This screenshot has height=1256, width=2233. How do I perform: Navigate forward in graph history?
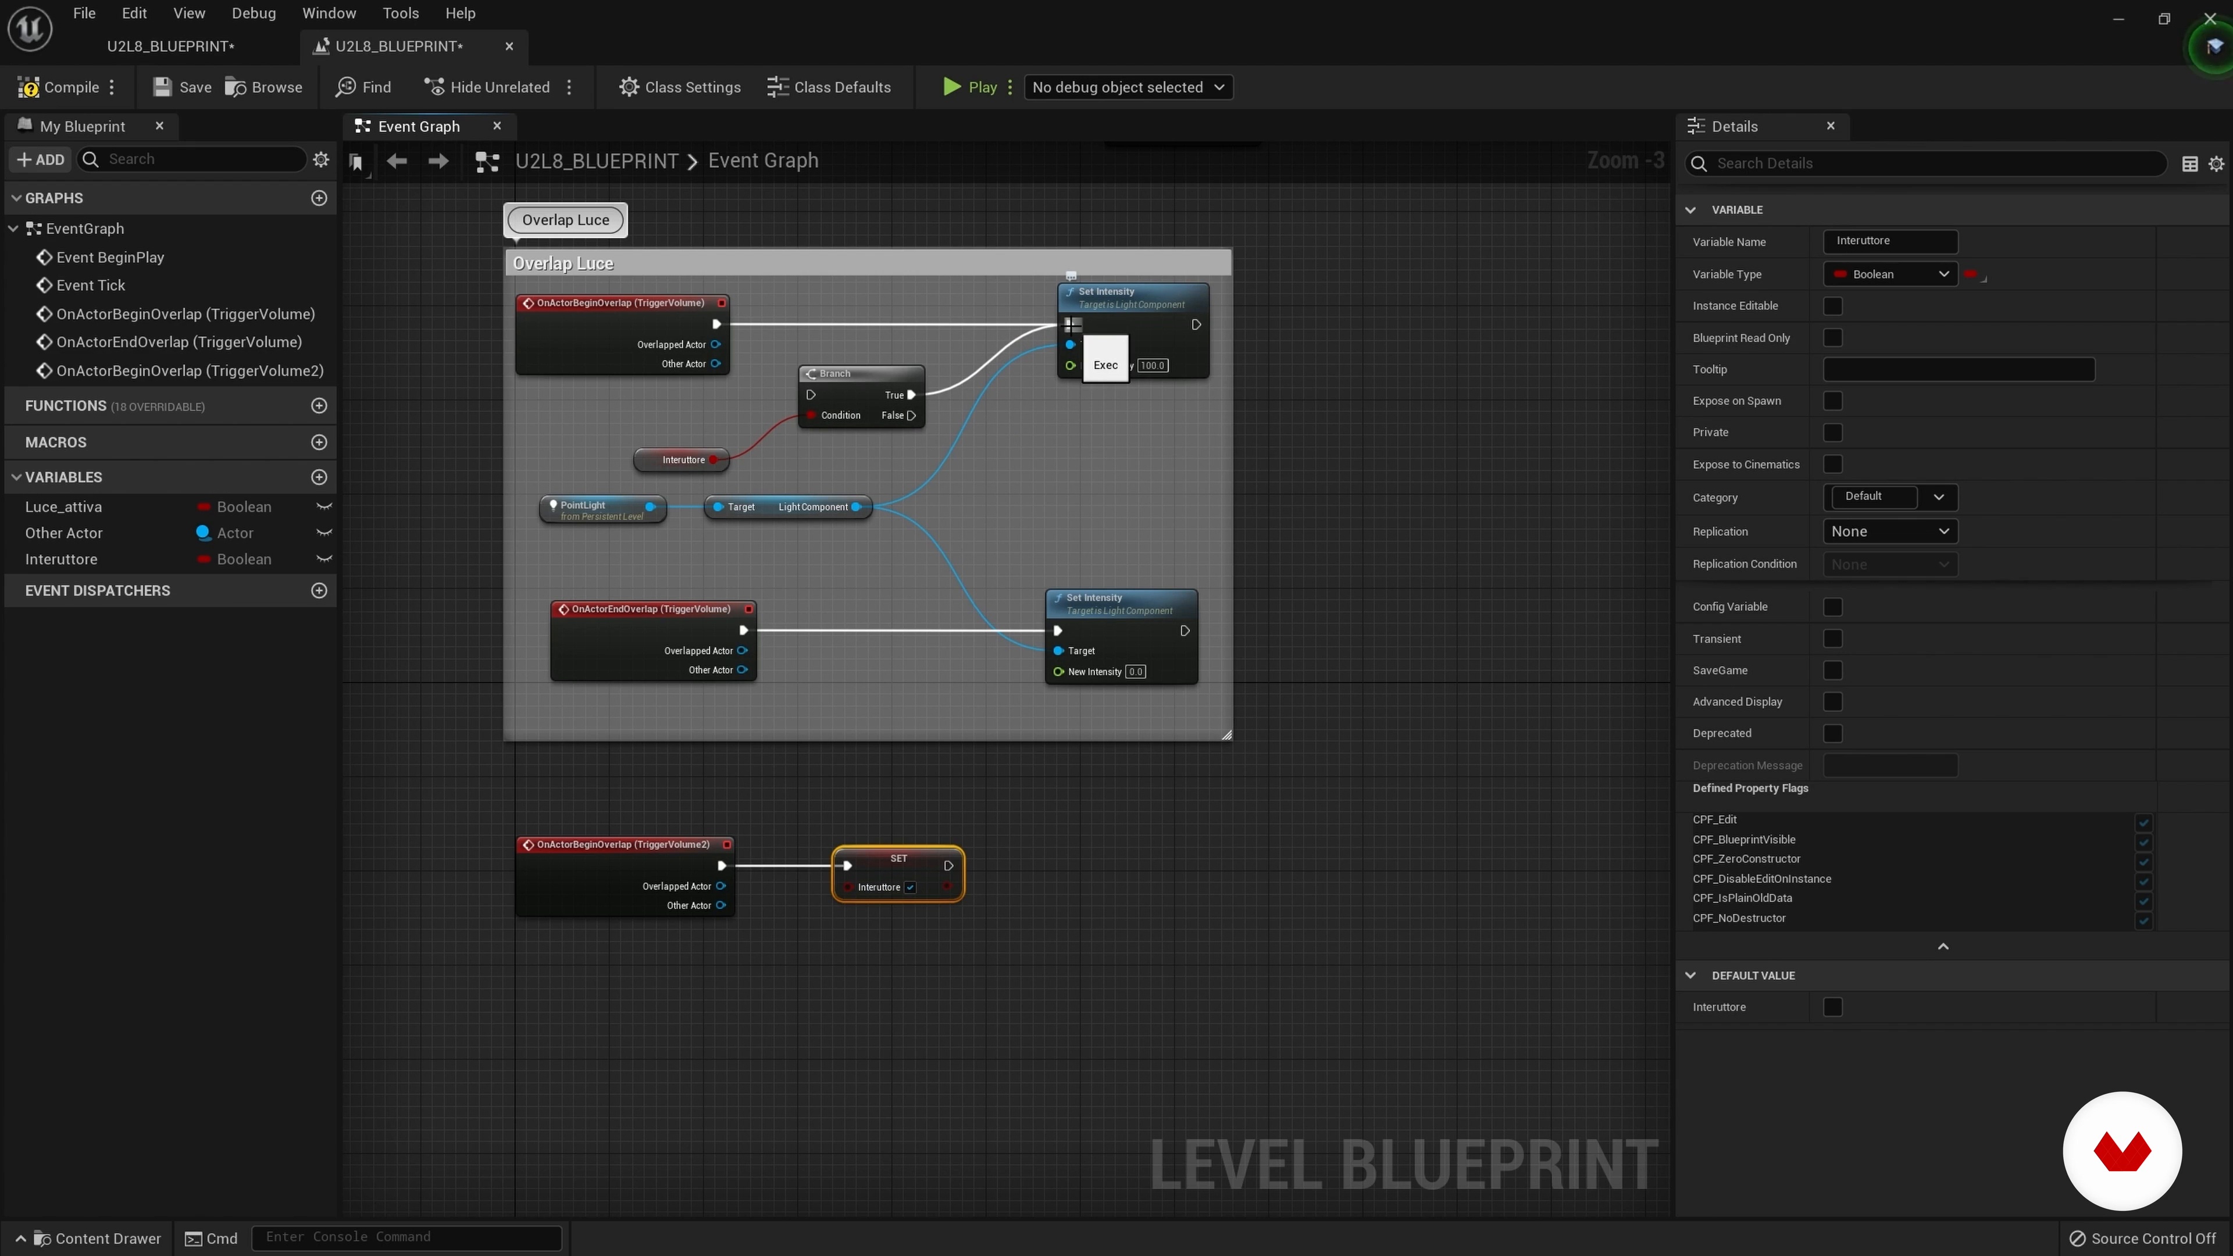[438, 160]
